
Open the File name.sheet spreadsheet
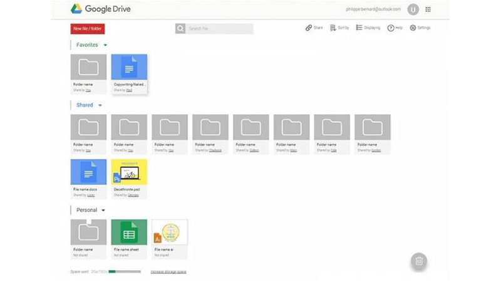[x=129, y=232]
